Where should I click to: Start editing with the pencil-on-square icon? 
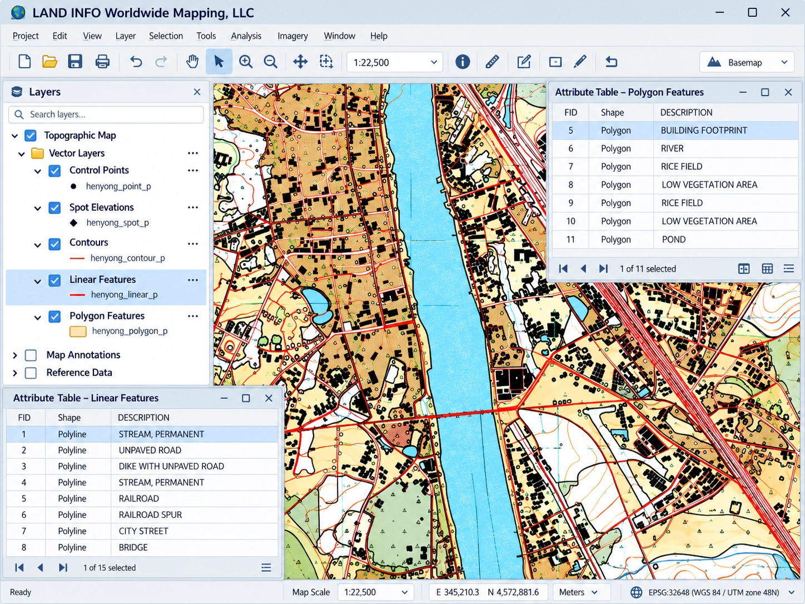pyautogui.click(x=524, y=62)
